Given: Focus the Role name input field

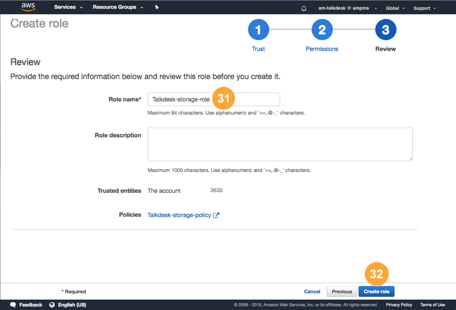Looking at the screenshot, I should [x=214, y=99].
